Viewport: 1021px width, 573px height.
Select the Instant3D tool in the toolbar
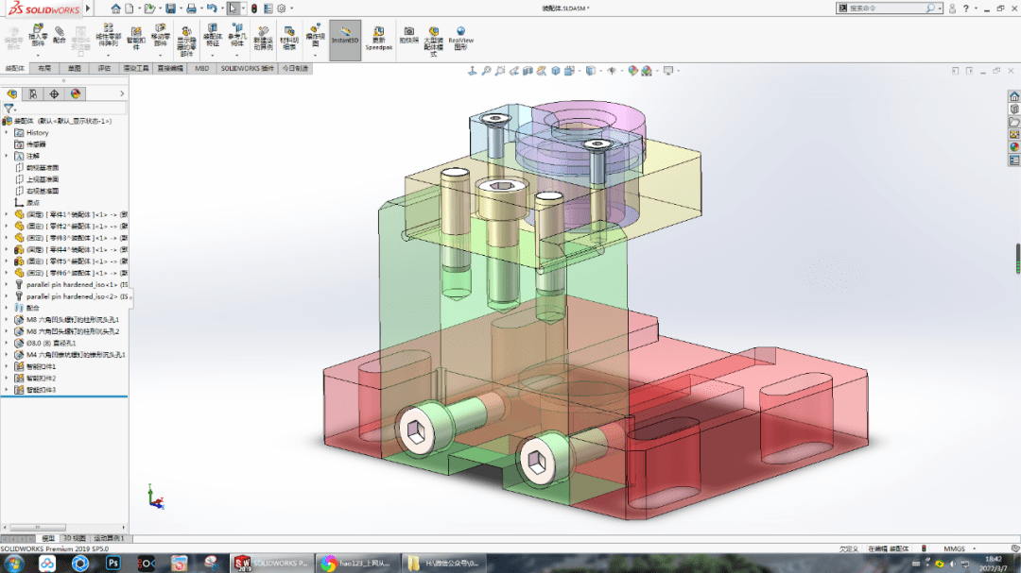pyautogui.click(x=345, y=40)
